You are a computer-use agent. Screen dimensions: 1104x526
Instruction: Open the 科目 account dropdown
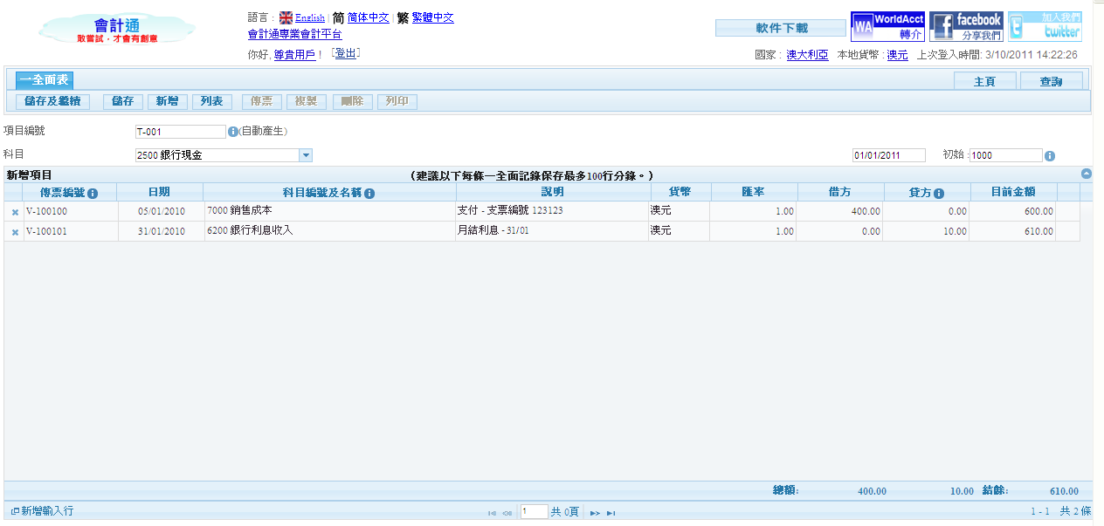(x=306, y=155)
